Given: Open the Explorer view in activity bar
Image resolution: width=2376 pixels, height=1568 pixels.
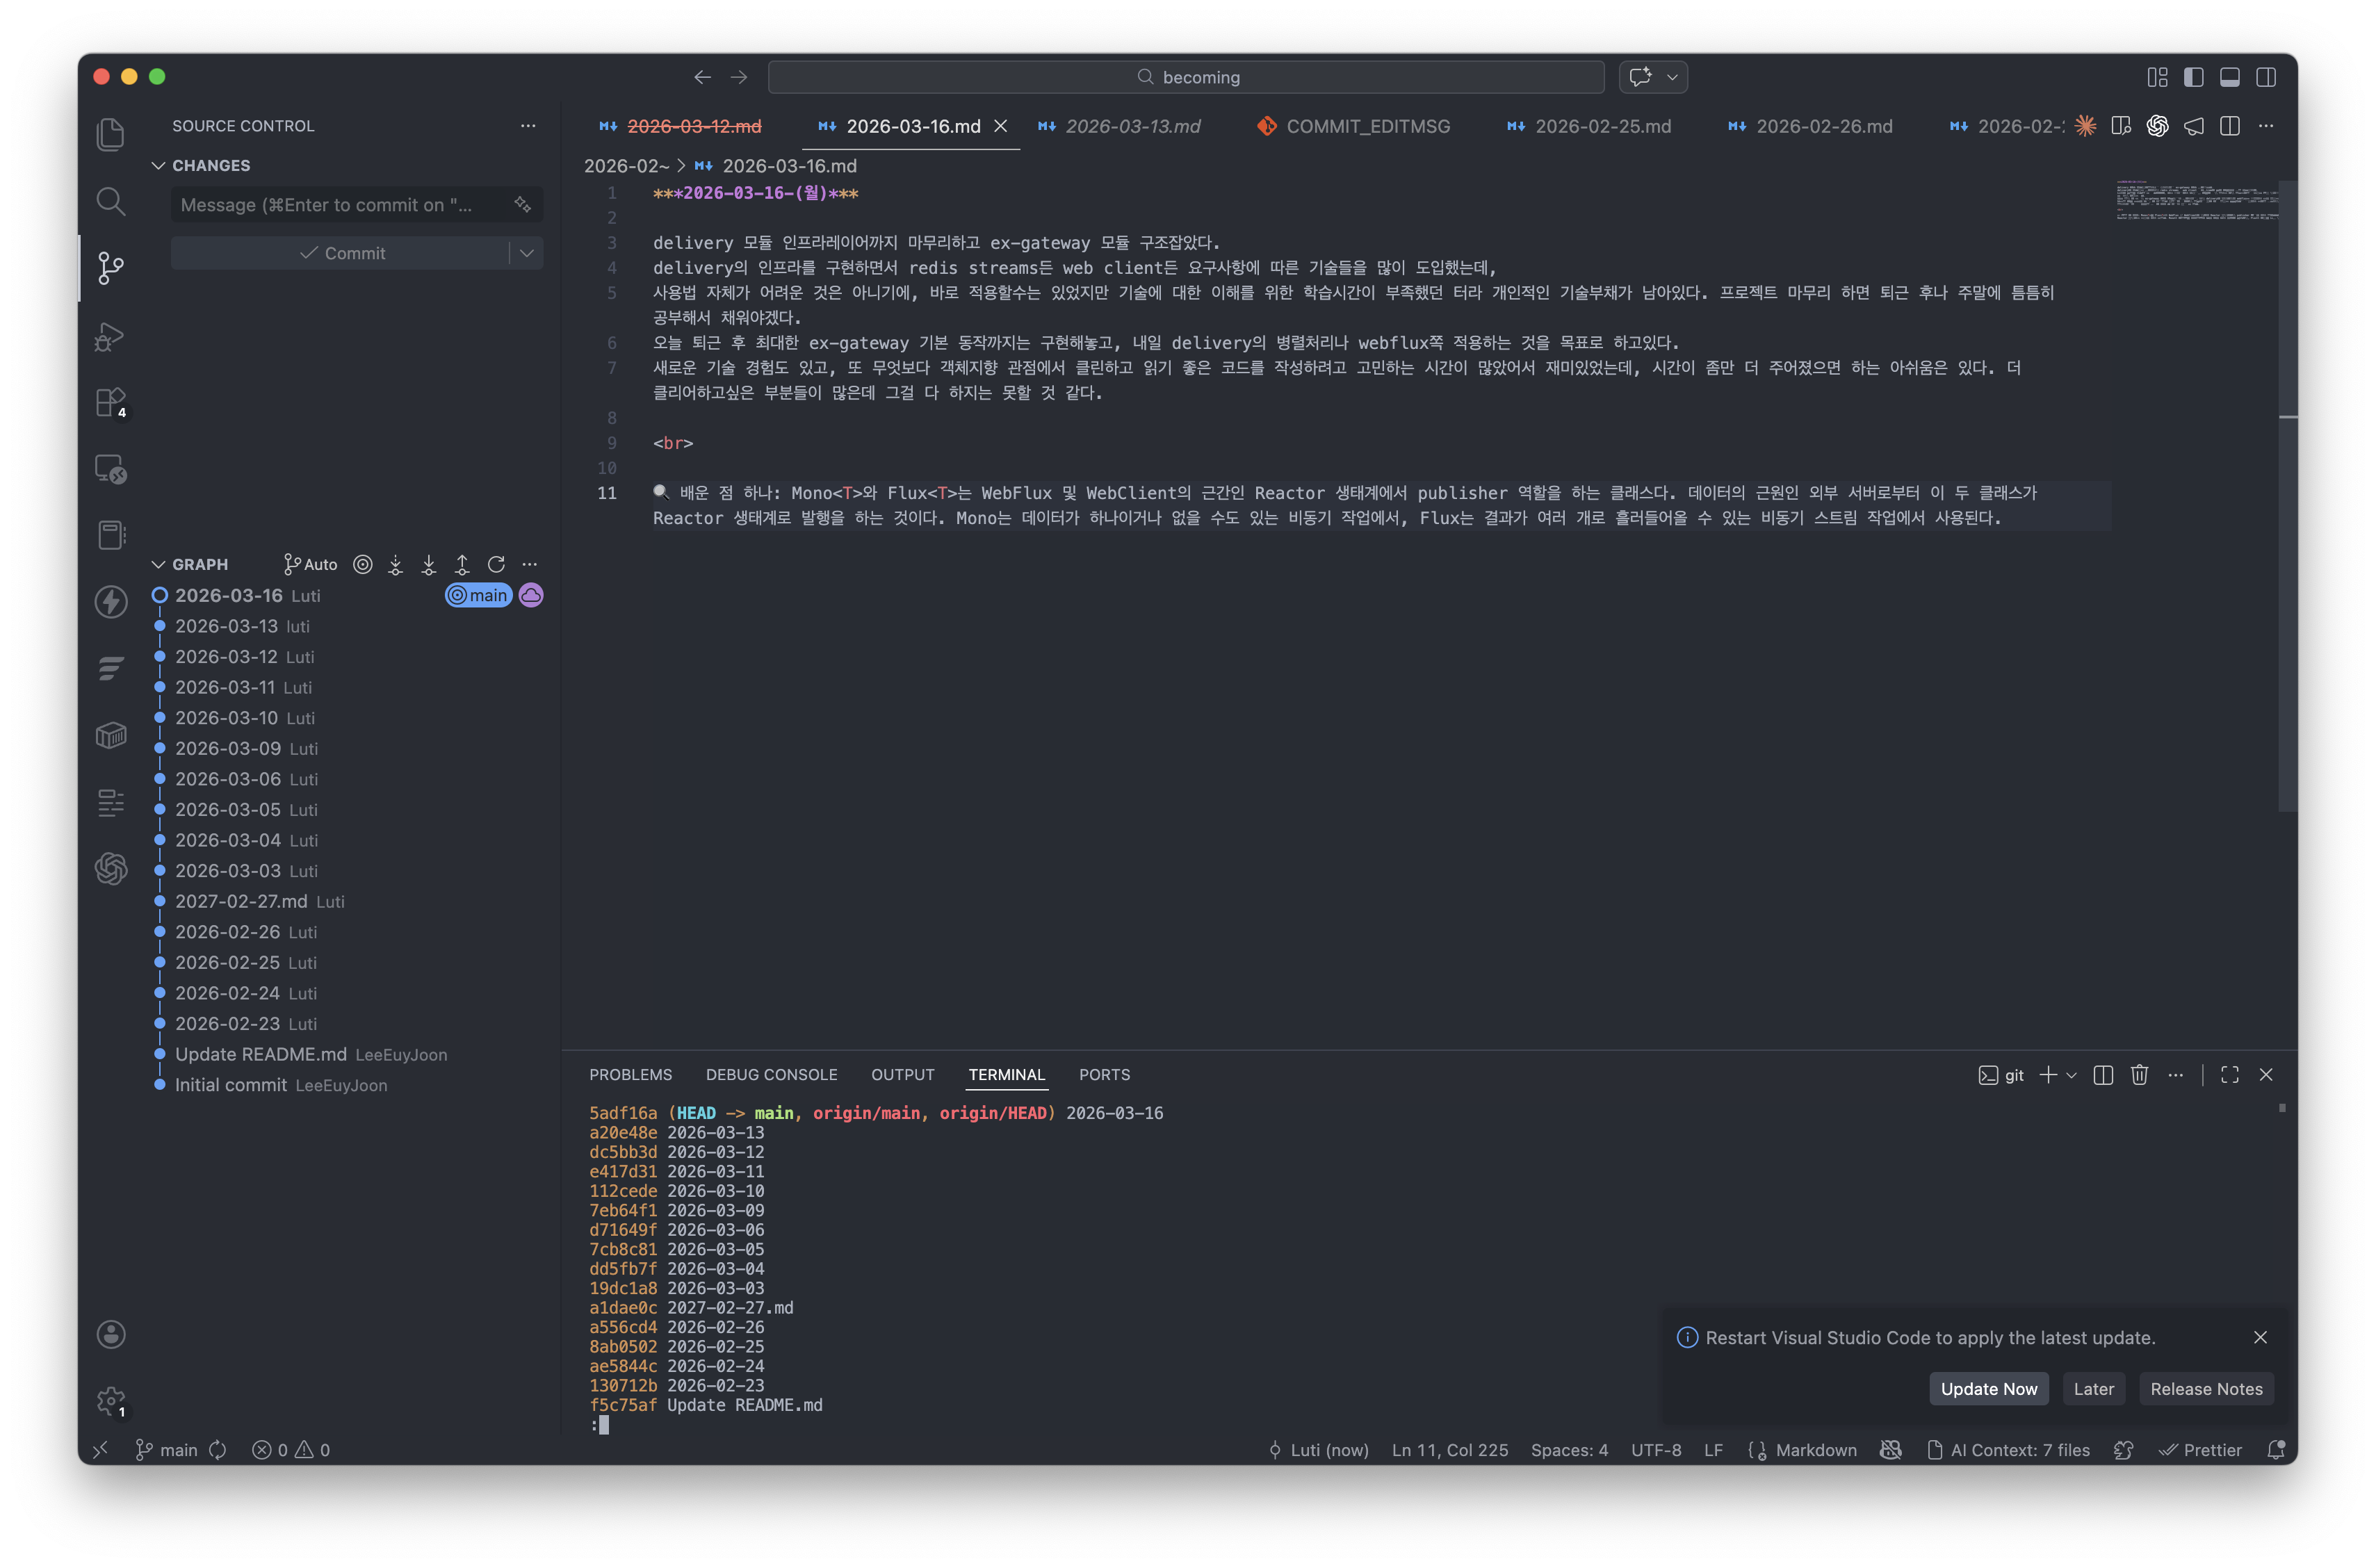Looking at the screenshot, I should point(110,134).
